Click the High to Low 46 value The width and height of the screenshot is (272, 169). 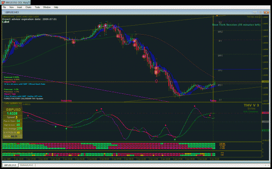click(18, 125)
